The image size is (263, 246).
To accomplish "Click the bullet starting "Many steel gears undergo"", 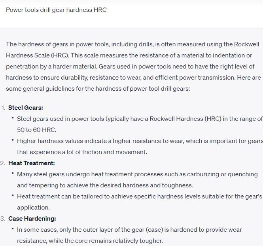I will tap(137, 174).
